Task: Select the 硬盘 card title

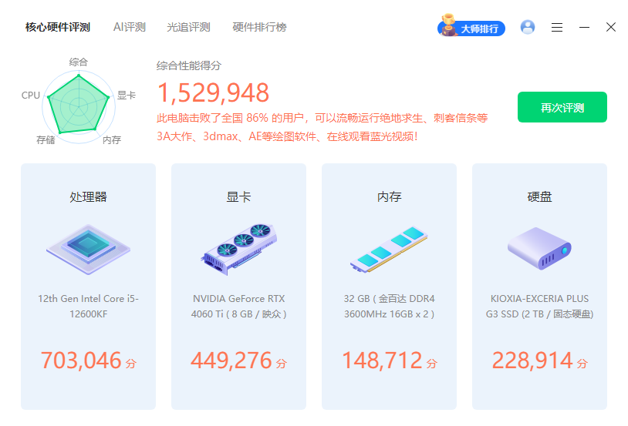Action: [539, 196]
